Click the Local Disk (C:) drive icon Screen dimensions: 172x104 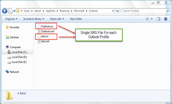(x=9, y=52)
